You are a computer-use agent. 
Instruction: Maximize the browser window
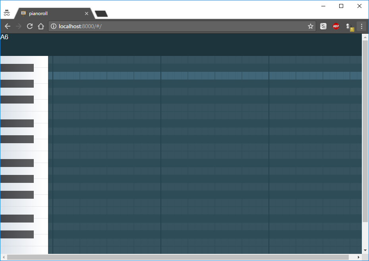pyautogui.click(x=341, y=6)
